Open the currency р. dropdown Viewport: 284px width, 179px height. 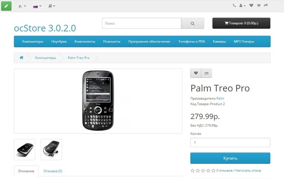pyautogui.click(x=22, y=6)
